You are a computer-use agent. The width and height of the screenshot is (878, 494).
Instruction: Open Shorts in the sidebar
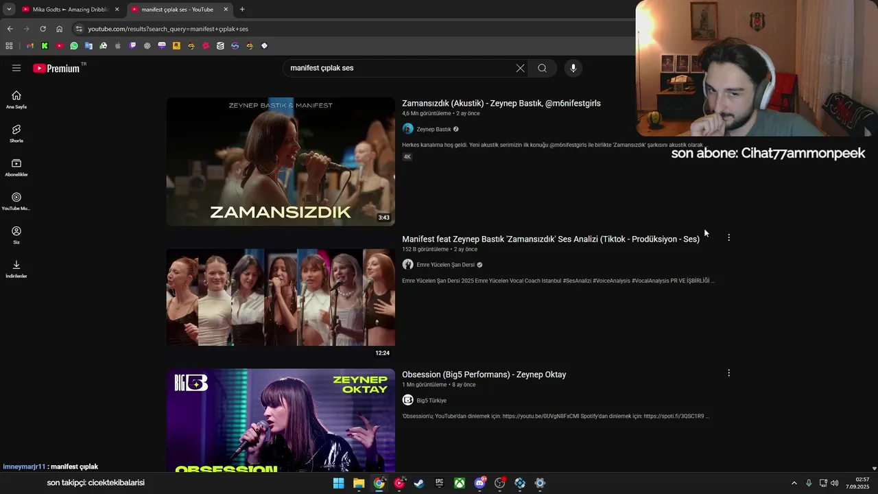[16, 133]
